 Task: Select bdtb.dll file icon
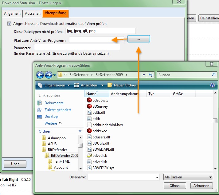(x=89, y=112)
